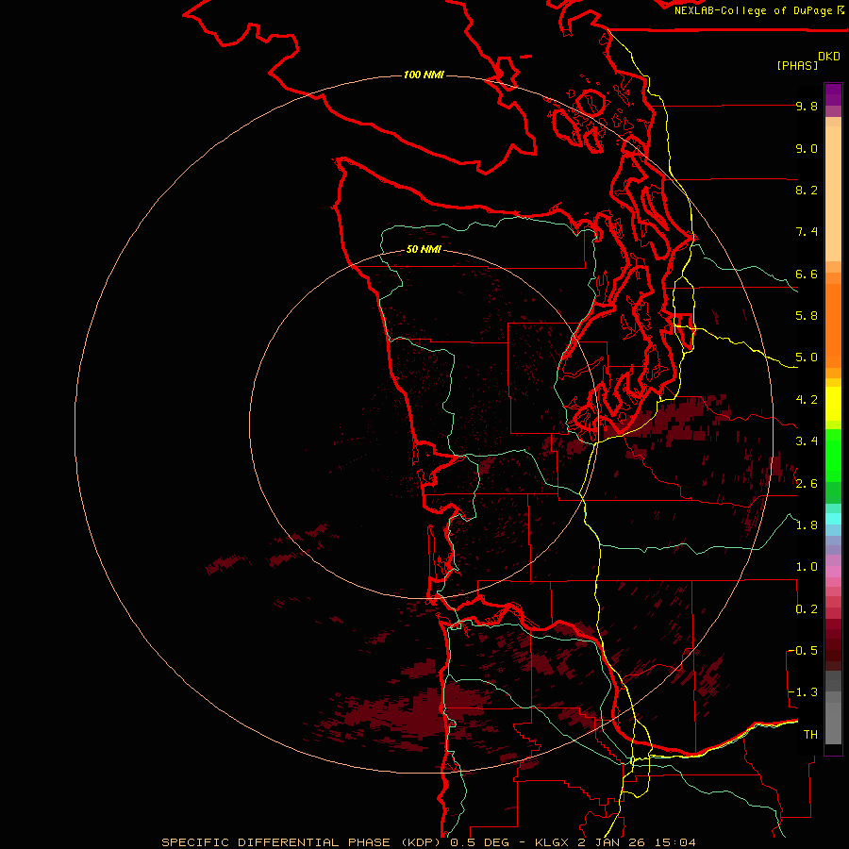The image size is (849, 849).
Task: Click the gray bottom segment of color bar
Action: tap(833, 720)
